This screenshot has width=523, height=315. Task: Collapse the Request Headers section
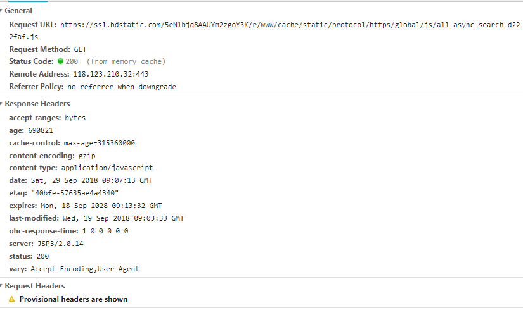tap(1, 286)
